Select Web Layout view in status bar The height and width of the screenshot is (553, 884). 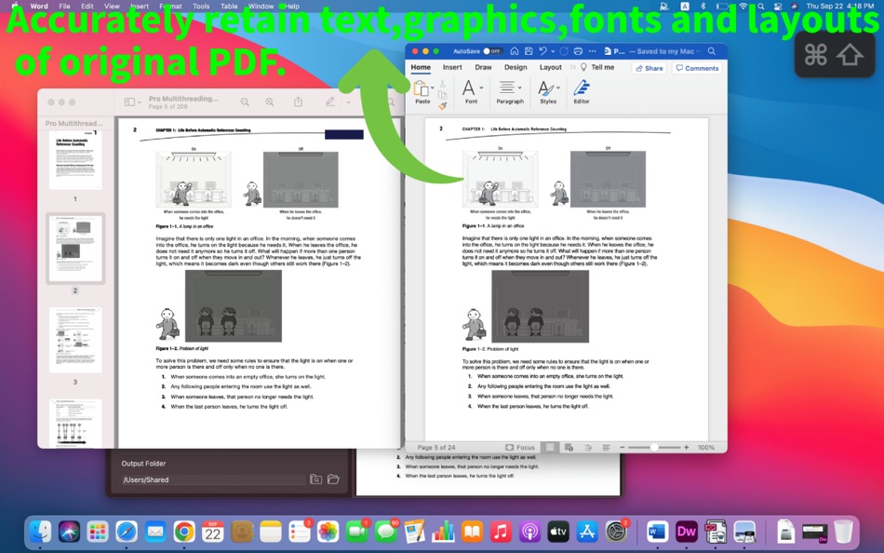point(569,448)
